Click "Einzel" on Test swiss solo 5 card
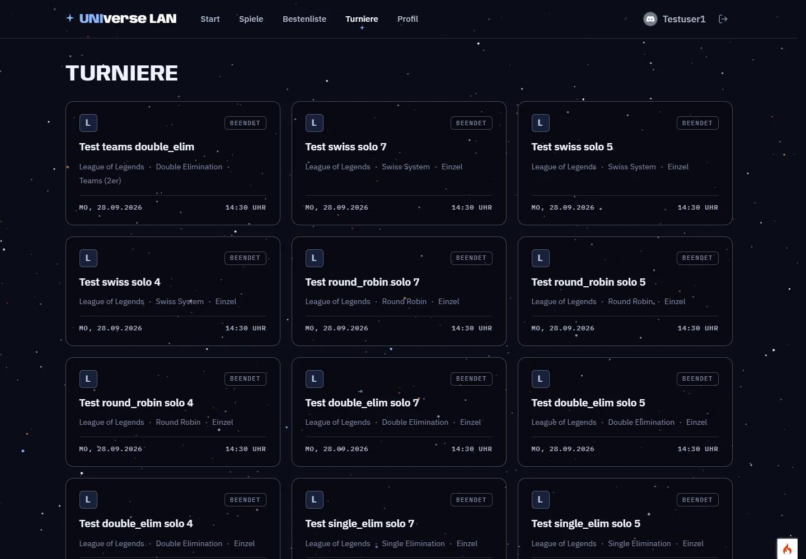Viewport: 806px width, 559px height. tap(678, 167)
